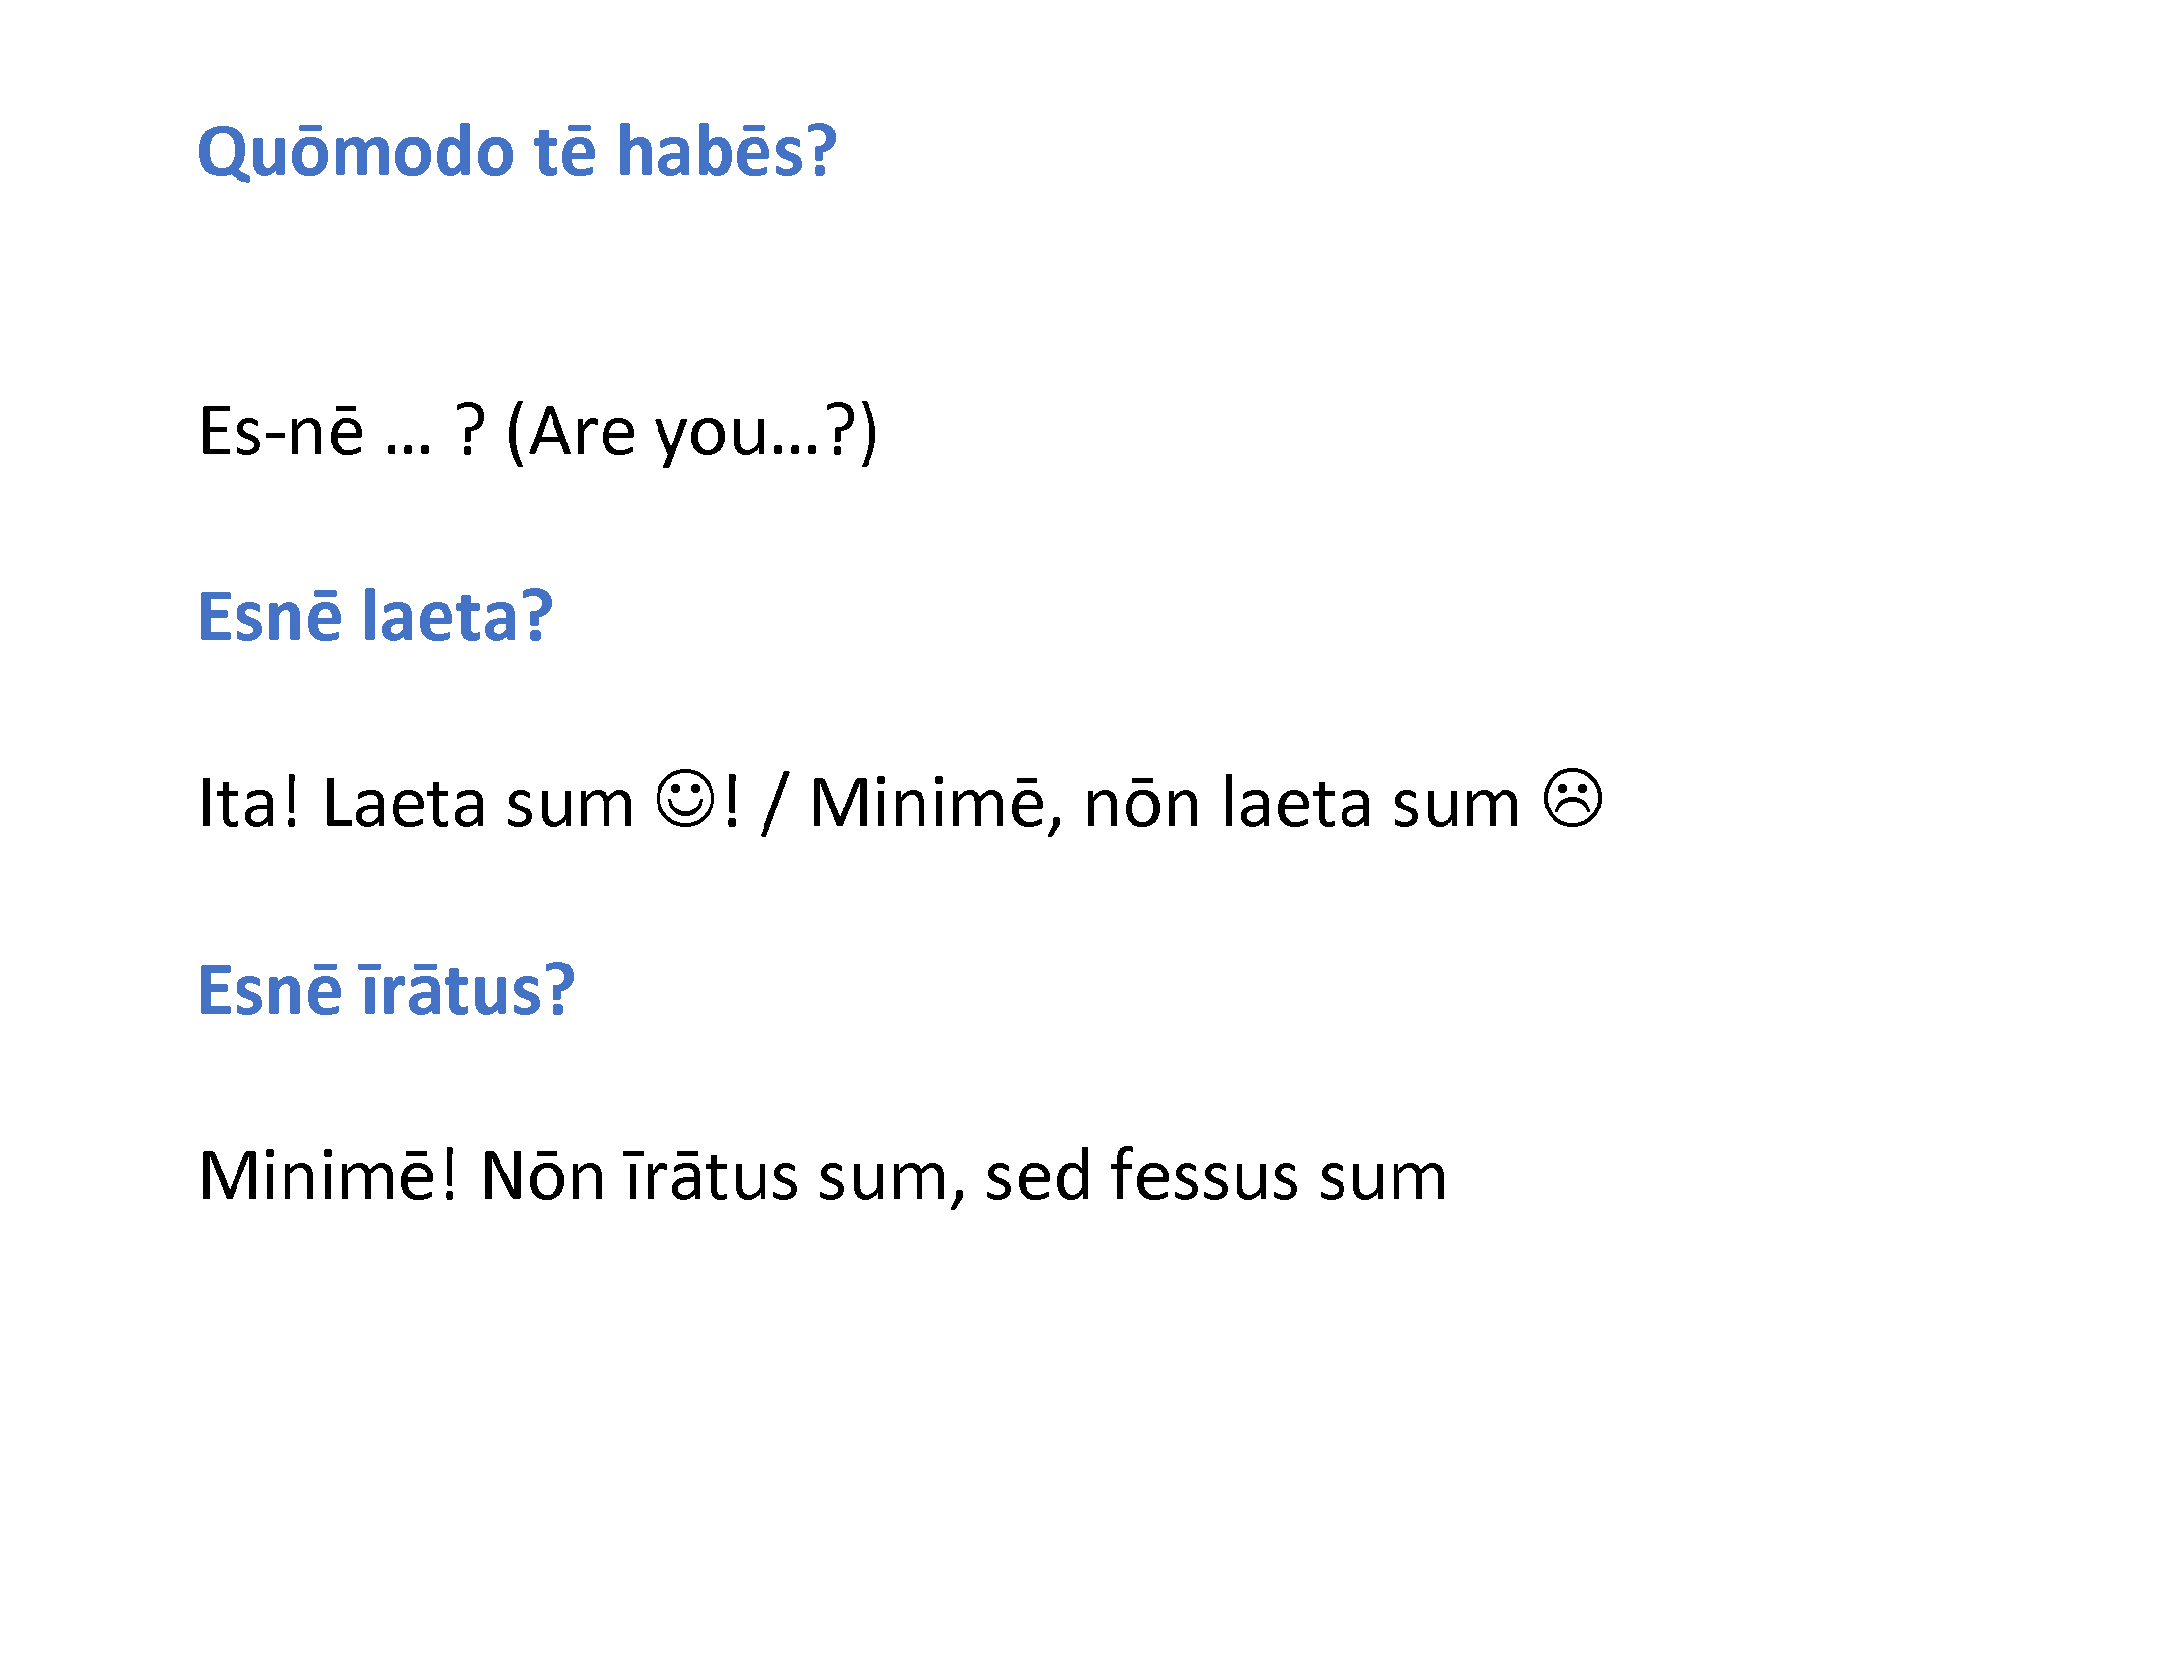2159x1668 pixels.
Task: Select the heading Quōmodo tē habēs?
Action: click(x=517, y=154)
